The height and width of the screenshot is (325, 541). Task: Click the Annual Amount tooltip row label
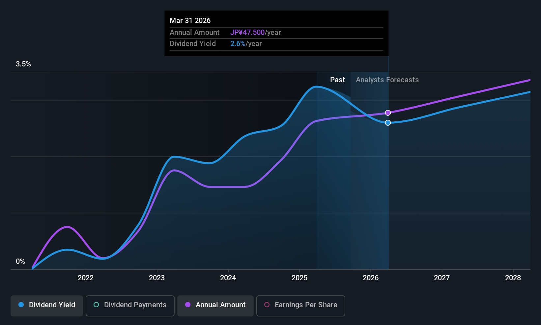tap(194, 33)
